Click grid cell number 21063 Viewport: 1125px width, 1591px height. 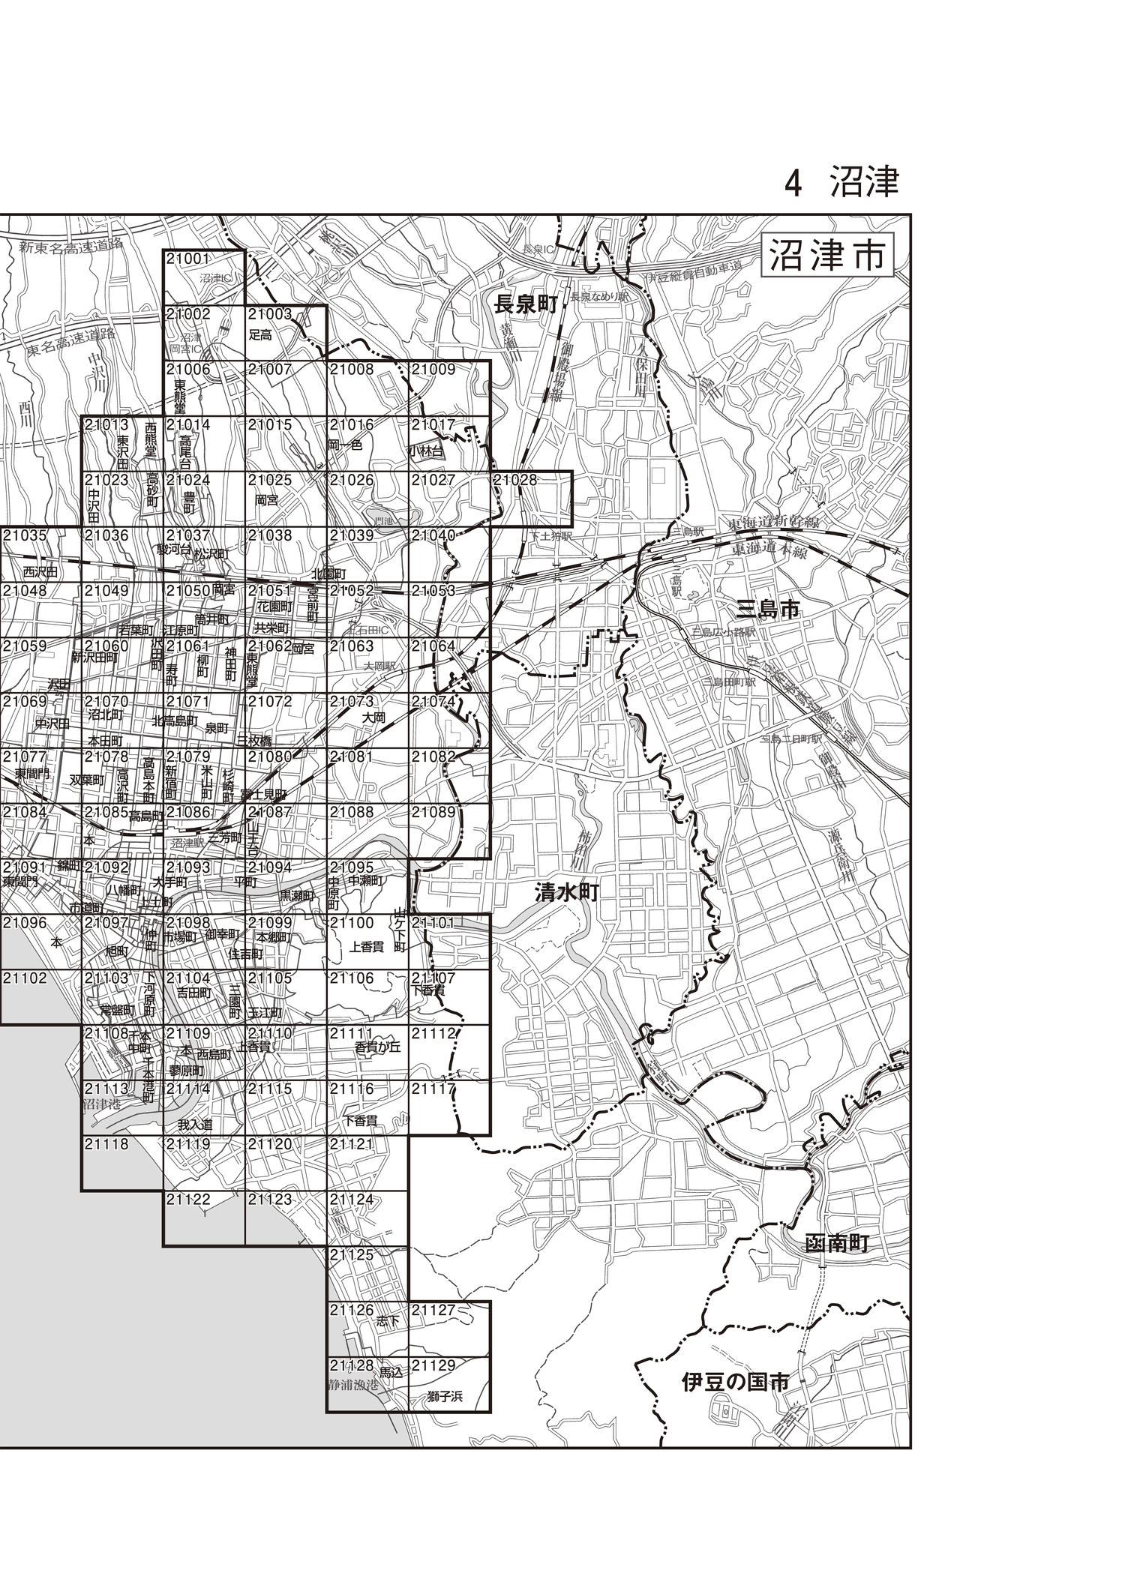[x=352, y=646]
